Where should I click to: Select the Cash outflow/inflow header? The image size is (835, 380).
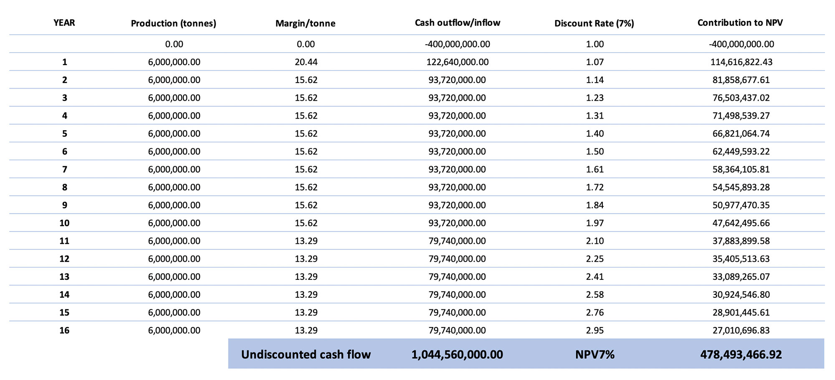pyautogui.click(x=458, y=23)
